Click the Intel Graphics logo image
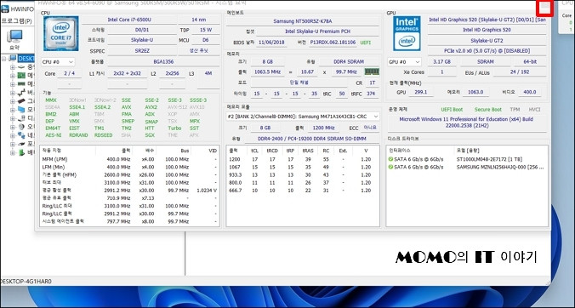Screen dimensions: 575x308 click(x=407, y=33)
